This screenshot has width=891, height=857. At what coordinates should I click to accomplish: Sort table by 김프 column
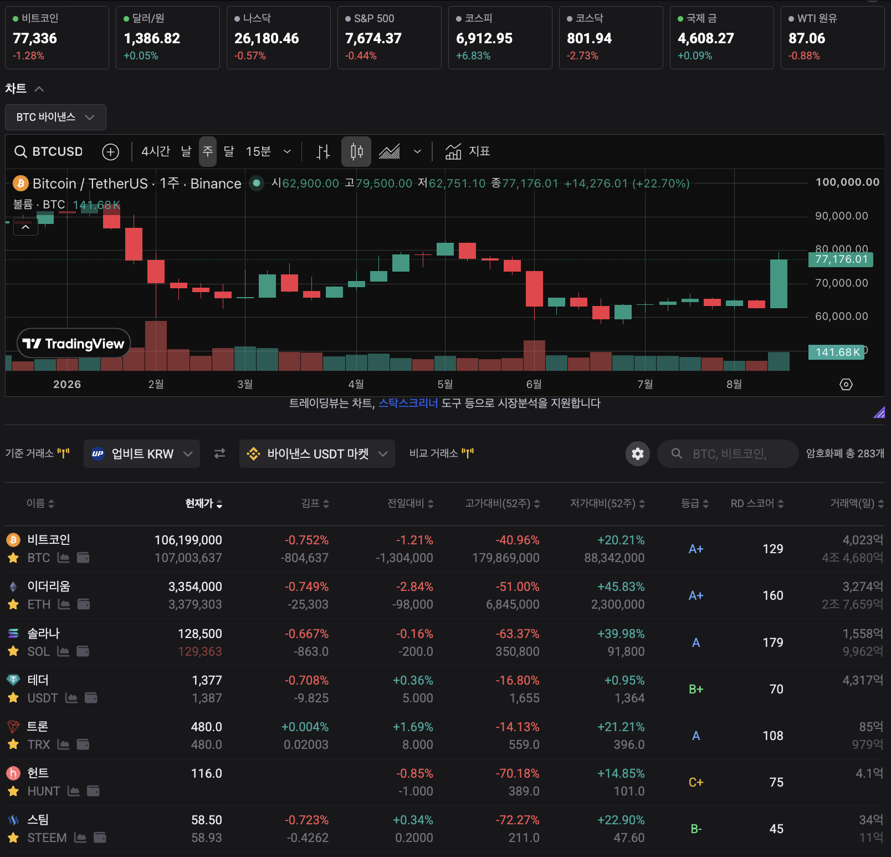click(x=315, y=503)
